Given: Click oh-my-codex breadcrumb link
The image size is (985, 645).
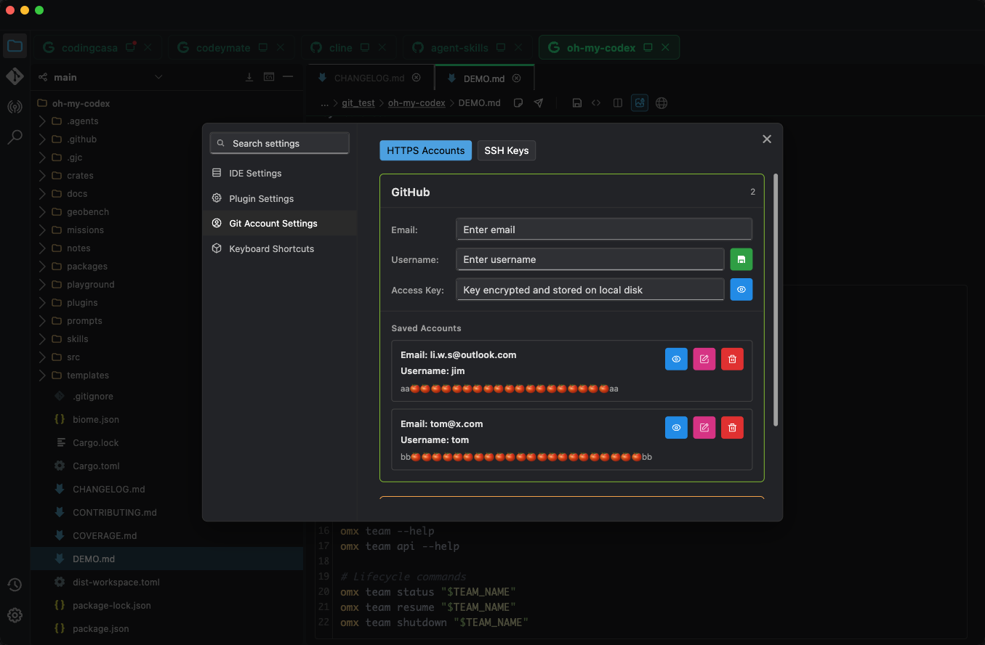Looking at the screenshot, I should 417,103.
